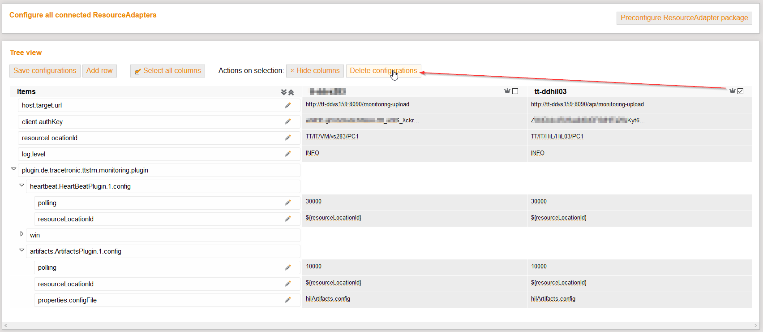Click TT/IT/VM/vs283/PC1 value
Viewport: 763px width, 332px height.
(x=332, y=137)
